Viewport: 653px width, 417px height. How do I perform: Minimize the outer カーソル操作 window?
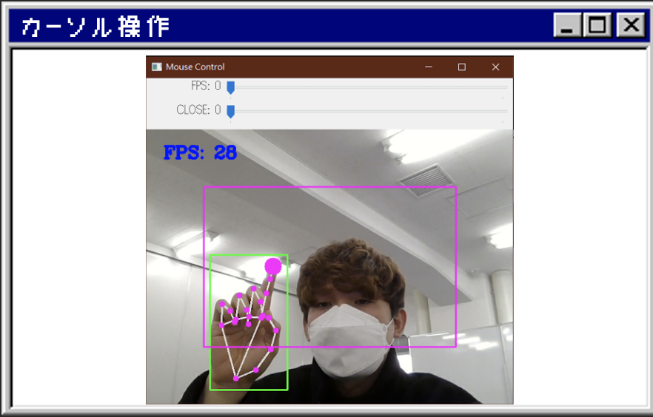pos(568,26)
